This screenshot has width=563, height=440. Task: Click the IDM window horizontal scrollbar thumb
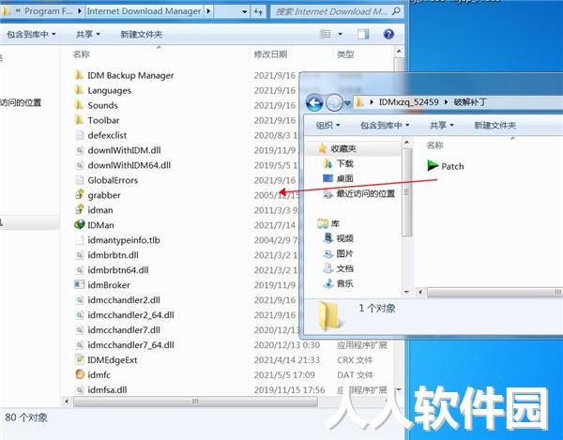(x=195, y=401)
